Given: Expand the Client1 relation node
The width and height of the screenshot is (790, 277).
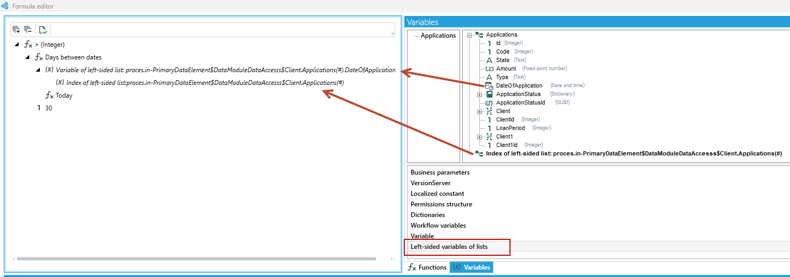Looking at the screenshot, I should coord(480,137).
